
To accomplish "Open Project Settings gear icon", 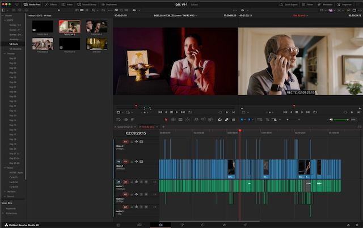I will [357, 225].
